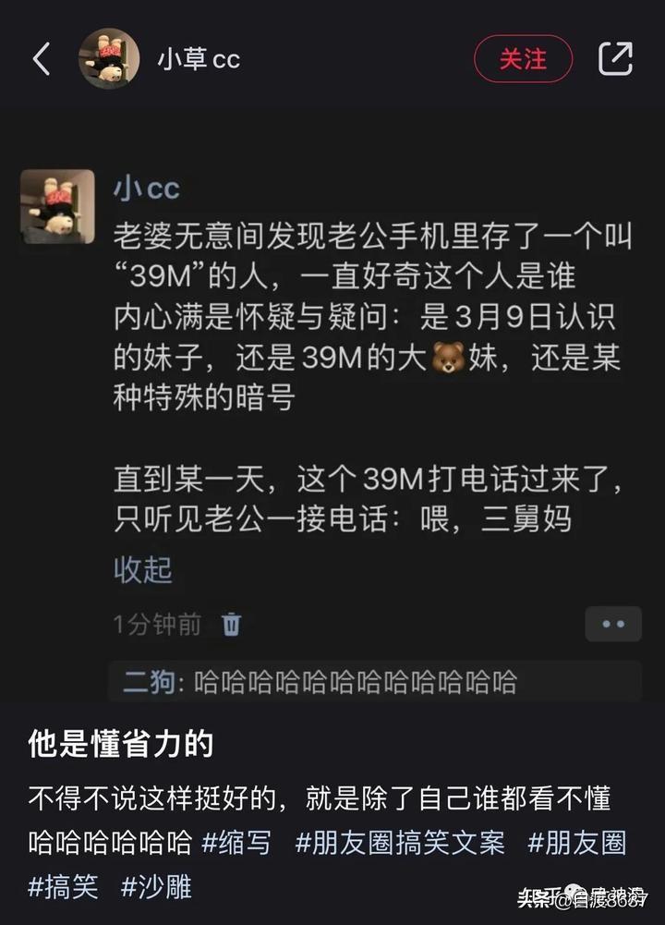
Task: Go back using the left arrow
Action: (42, 59)
